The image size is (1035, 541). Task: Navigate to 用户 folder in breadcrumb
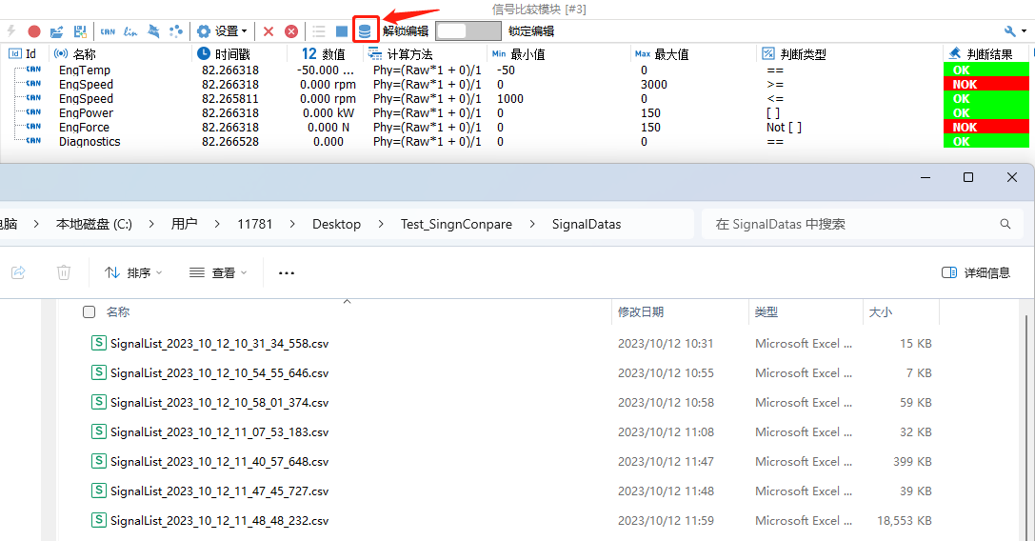pos(184,224)
